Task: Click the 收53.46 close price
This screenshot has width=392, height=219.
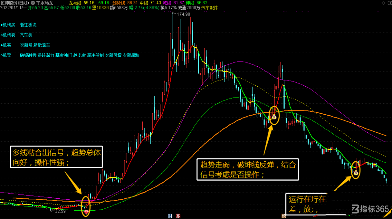Action: [83, 8]
